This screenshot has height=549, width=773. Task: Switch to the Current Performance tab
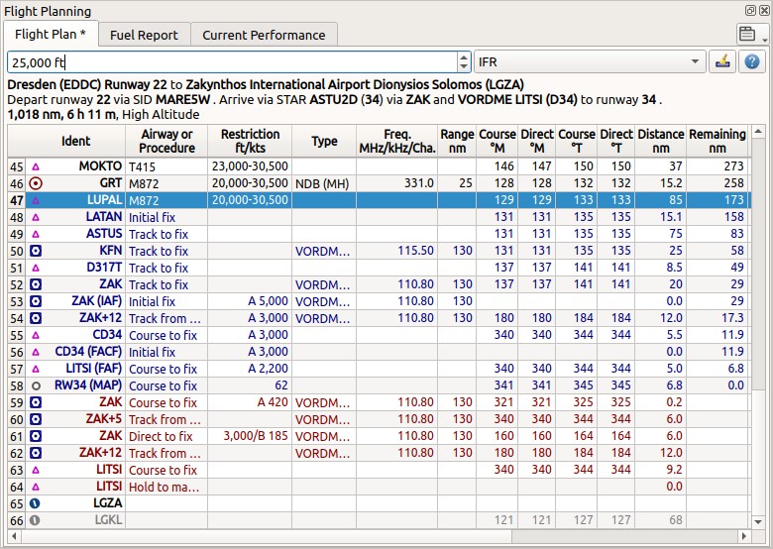click(x=264, y=35)
